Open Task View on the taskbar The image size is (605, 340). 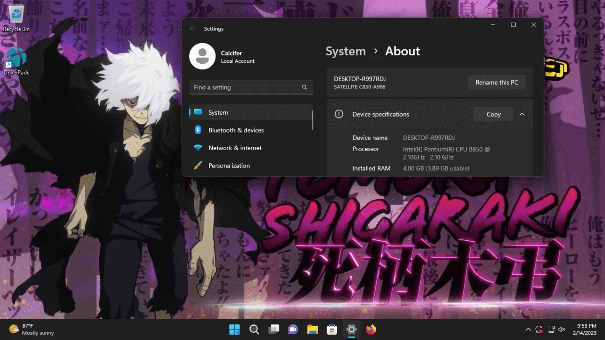[274, 329]
